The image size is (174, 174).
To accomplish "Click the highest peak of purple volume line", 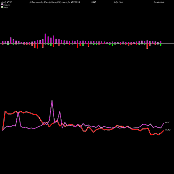I will [x=52, y=100].
